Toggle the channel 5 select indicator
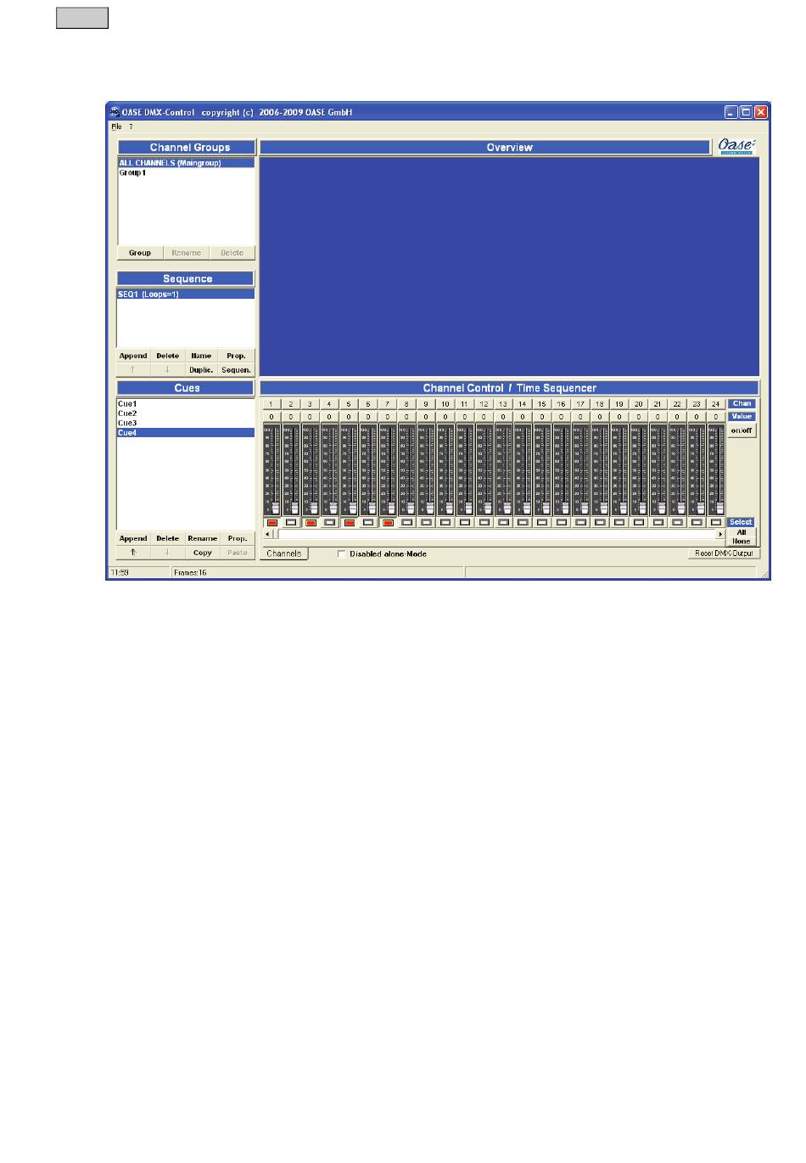The width and height of the screenshot is (806, 1163). coord(349,523)
